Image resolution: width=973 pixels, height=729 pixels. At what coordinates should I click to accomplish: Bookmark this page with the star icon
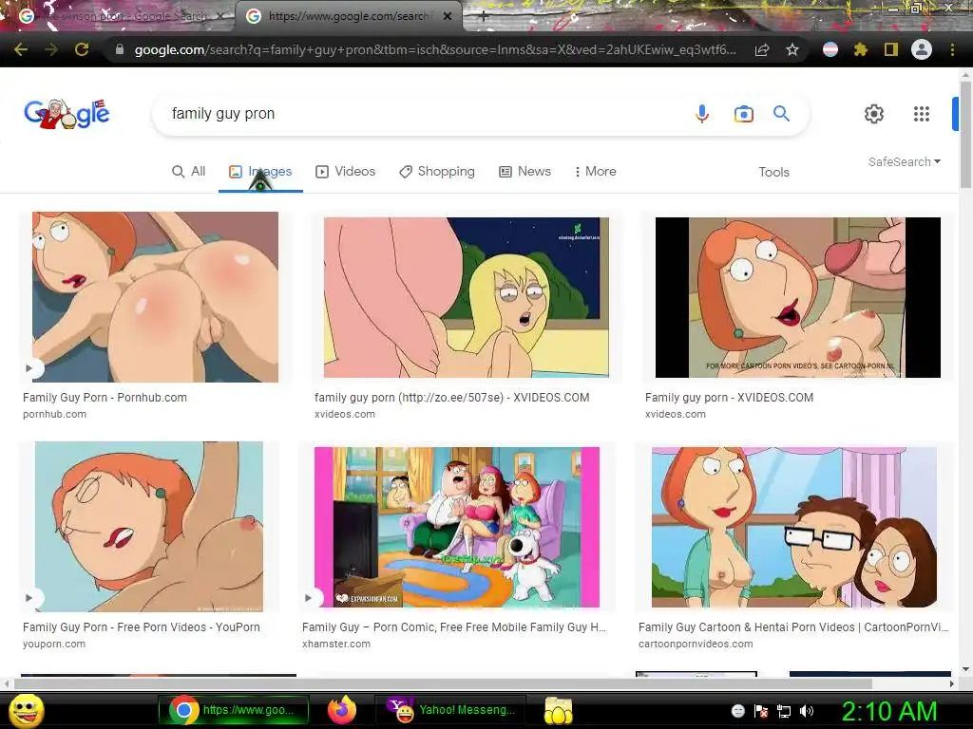[792, 49]
